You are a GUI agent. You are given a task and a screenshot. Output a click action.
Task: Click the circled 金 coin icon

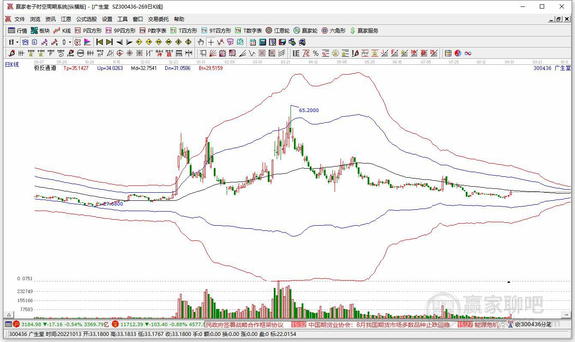coord(335,53)
